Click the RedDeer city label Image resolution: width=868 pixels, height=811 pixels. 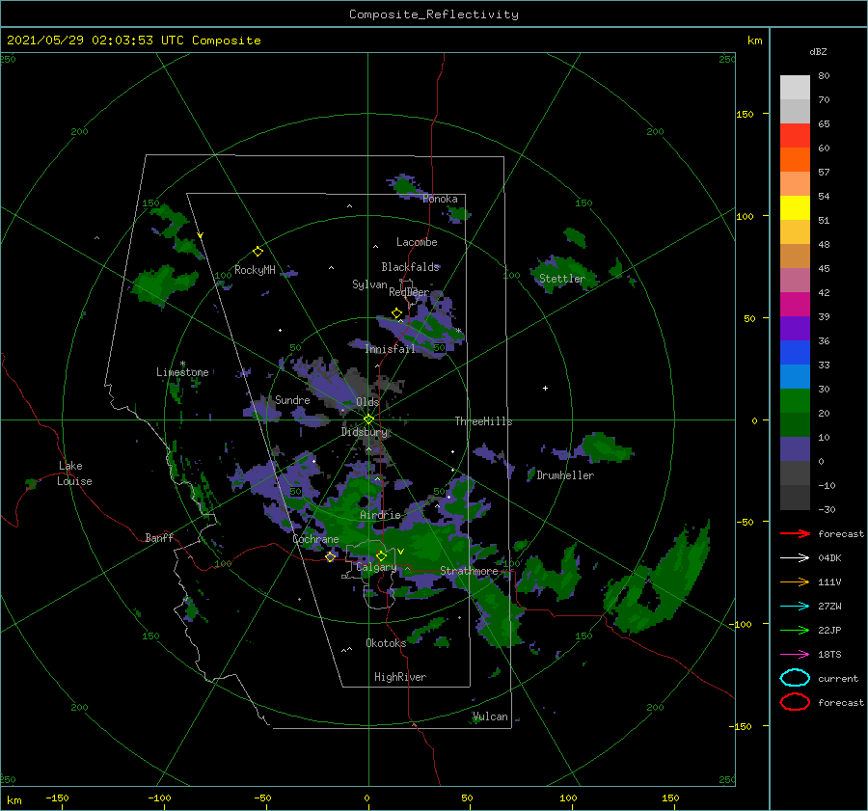pos(409,292)
